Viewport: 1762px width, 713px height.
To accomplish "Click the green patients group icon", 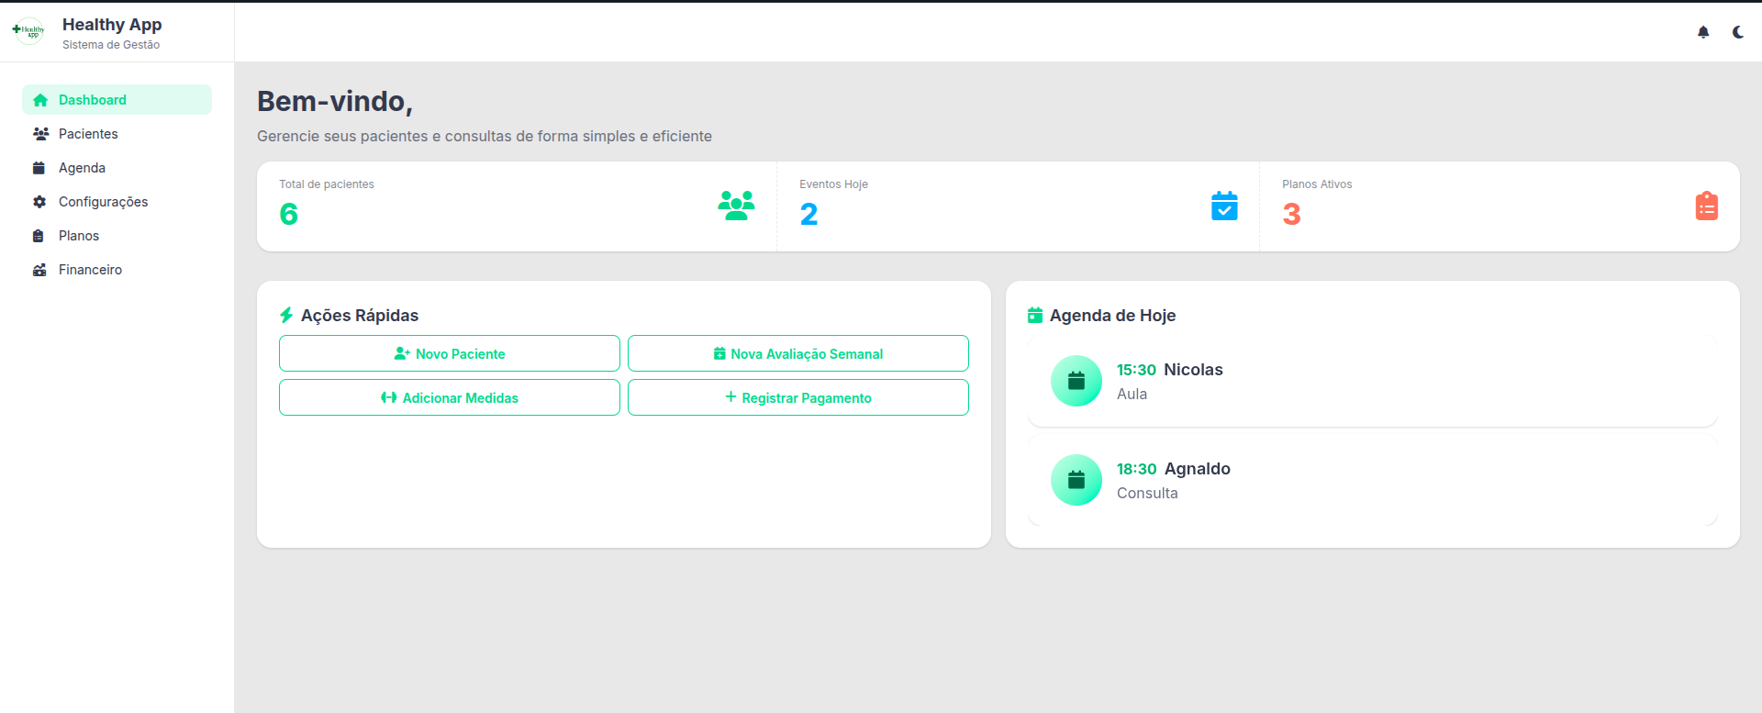I will tap(736, 206).
